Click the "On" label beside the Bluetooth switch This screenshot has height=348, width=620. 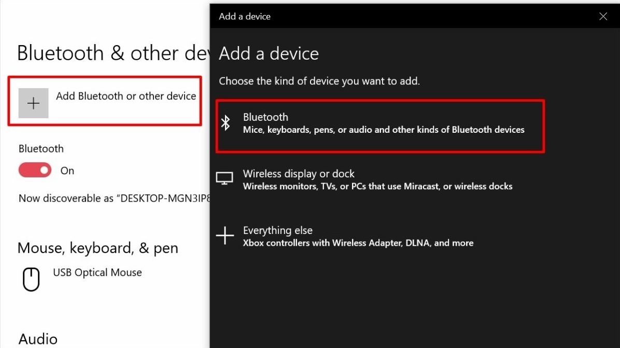point(67,171)
